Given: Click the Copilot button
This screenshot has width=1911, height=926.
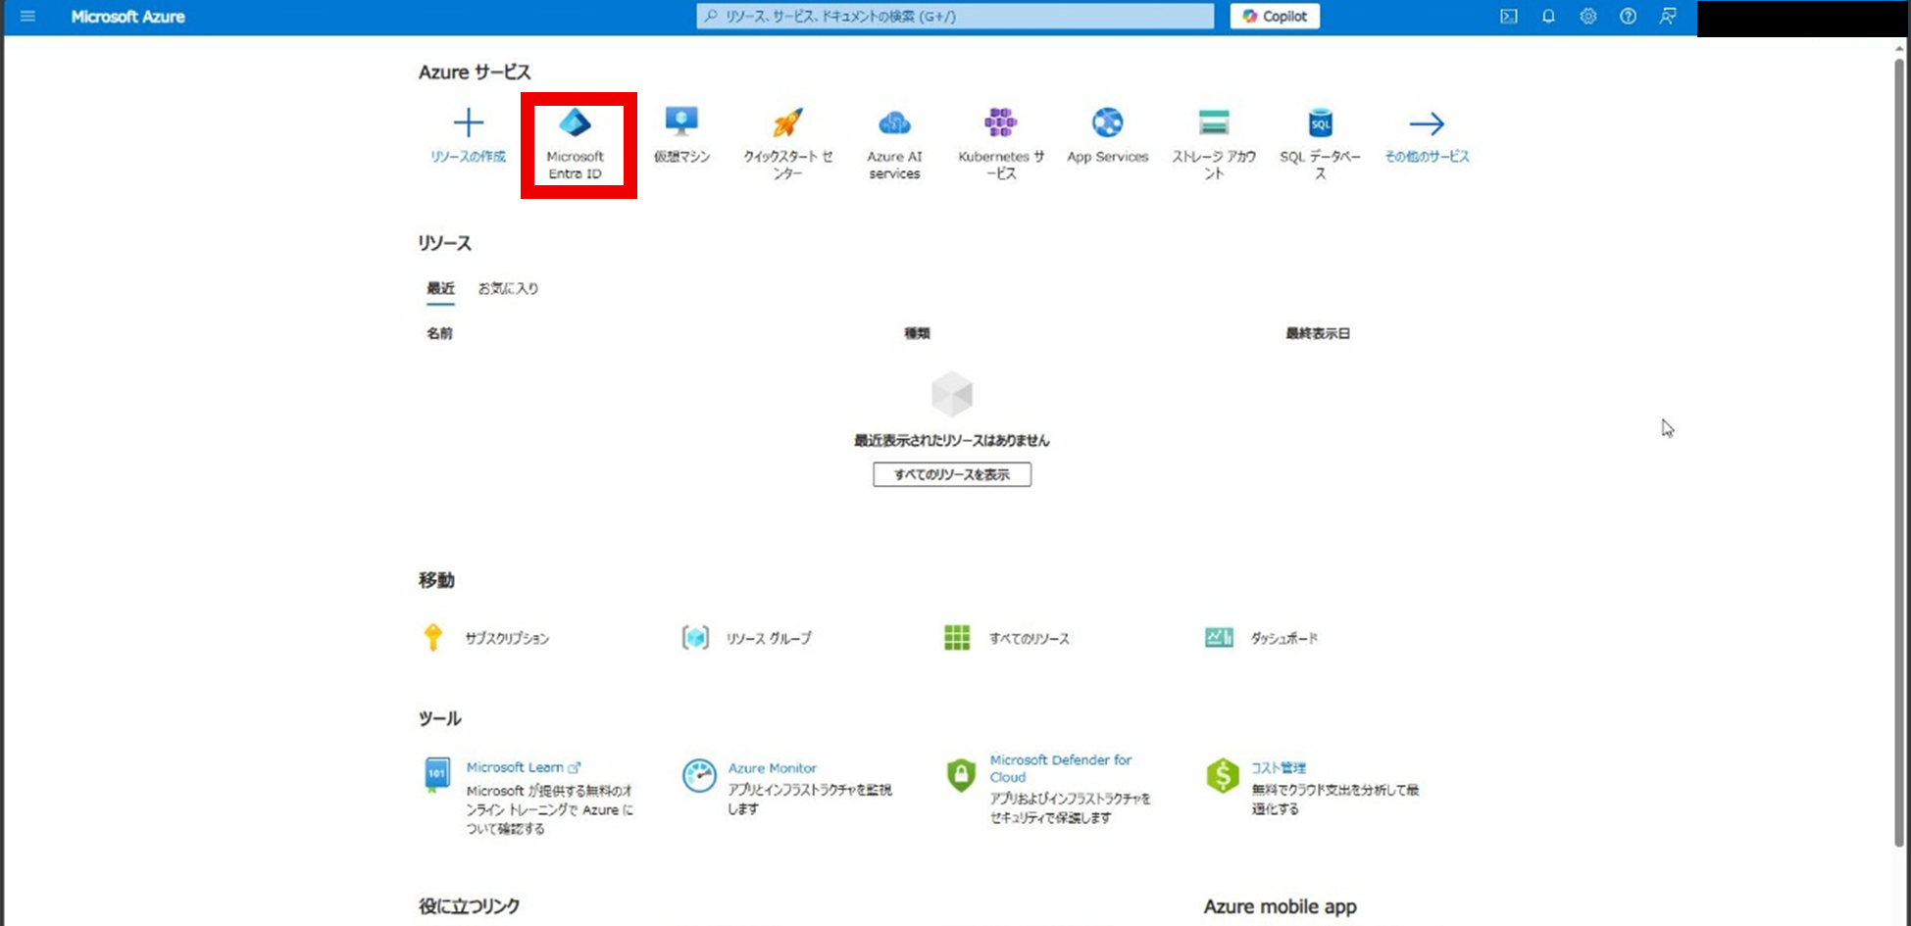Looking at the screenshot, I should (x=1275, y=17).
